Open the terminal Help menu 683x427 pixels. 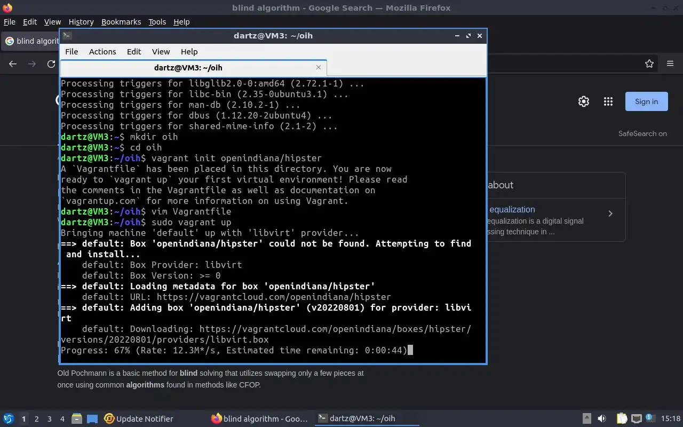(x=189, y=52)
